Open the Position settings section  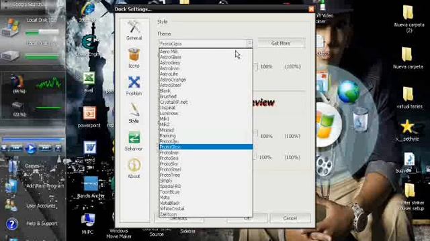(x=134, y=86)
